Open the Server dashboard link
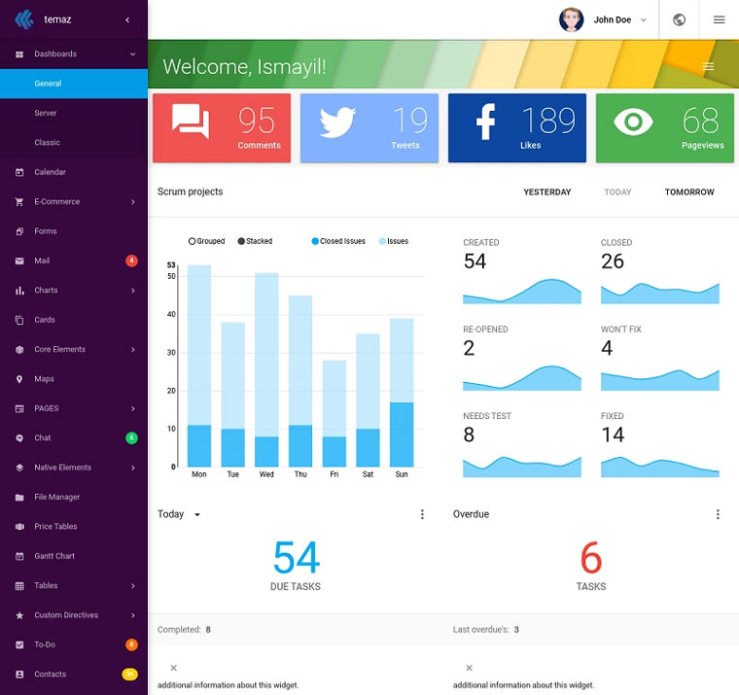The height and width of the screenshot is (695, 739). pyautogui.click(x=46, y=113)
